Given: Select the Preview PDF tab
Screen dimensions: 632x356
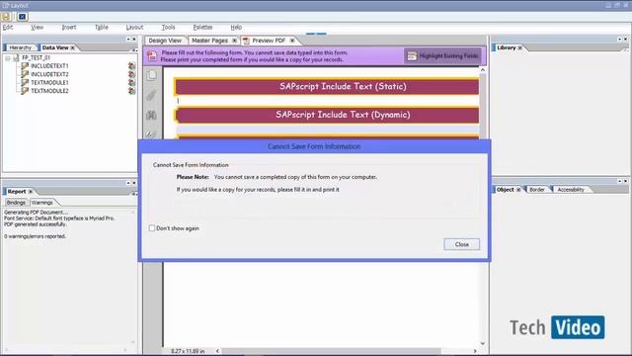Looking at the screenshot, I should [269, 41].
